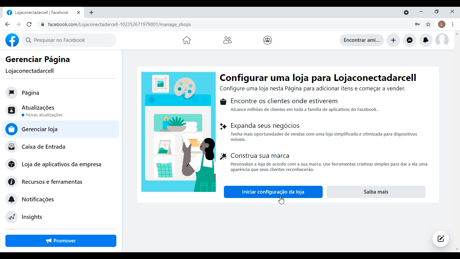The image size is (460, 259).
Task: Select Gerenciar loja in the sidebar
Action: (61, 129)
